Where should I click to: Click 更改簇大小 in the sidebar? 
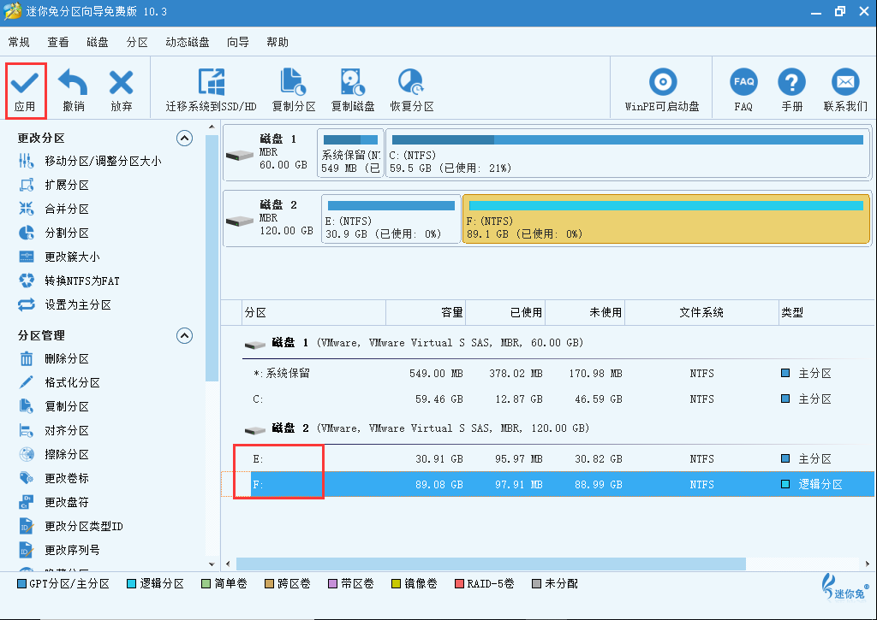(x=59, y=257)
